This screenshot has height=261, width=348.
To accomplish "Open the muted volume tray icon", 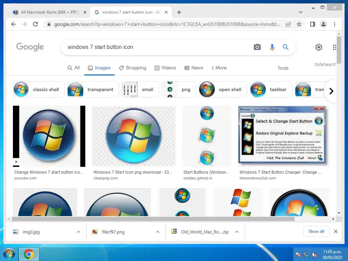I will pyautogui.click(x=314, y=254).
